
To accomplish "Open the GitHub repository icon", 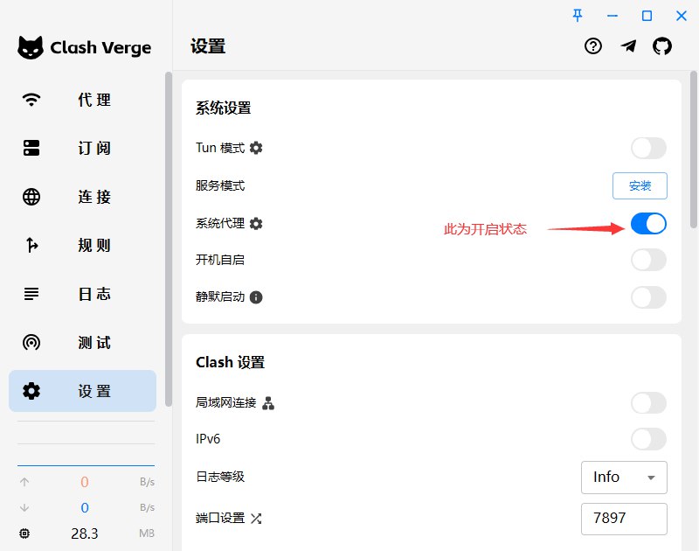I will pos(662,46).
